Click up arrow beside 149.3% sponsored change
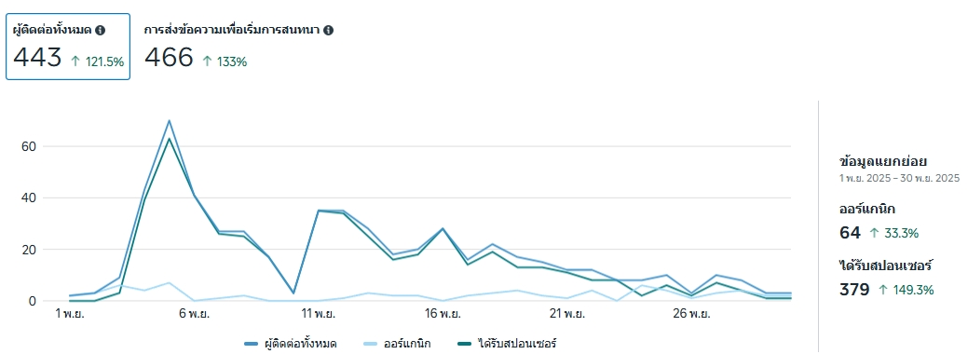968x354 pixels. (x=883, y=289)
